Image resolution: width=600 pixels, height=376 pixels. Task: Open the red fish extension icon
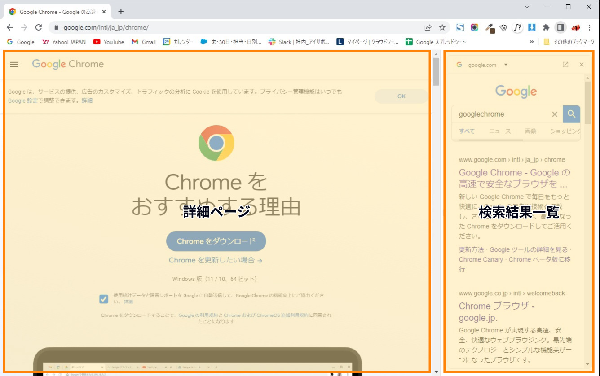pos(575,27)
